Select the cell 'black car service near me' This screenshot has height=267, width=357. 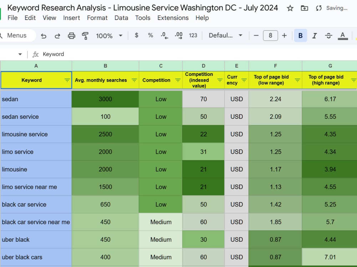36,222
